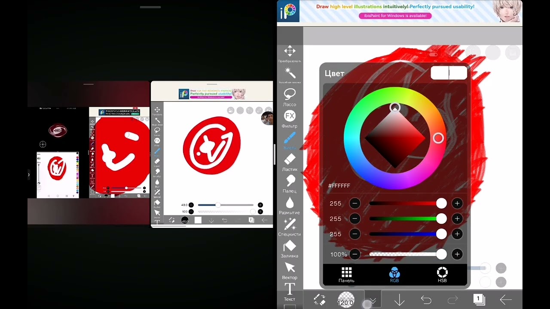Select the Волшебная палочка magic wand tool
The image size is (550, 309).
(x=290, y=75)
